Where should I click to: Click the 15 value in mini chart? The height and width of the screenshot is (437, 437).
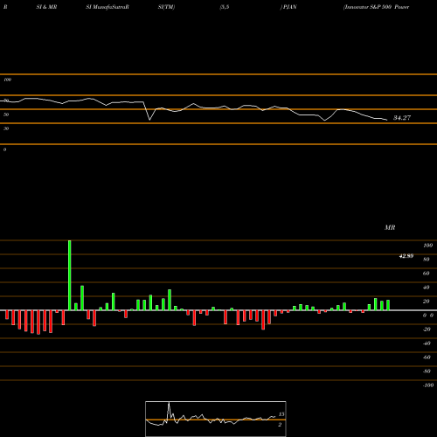pyautogui.click(x=281, y=414)
